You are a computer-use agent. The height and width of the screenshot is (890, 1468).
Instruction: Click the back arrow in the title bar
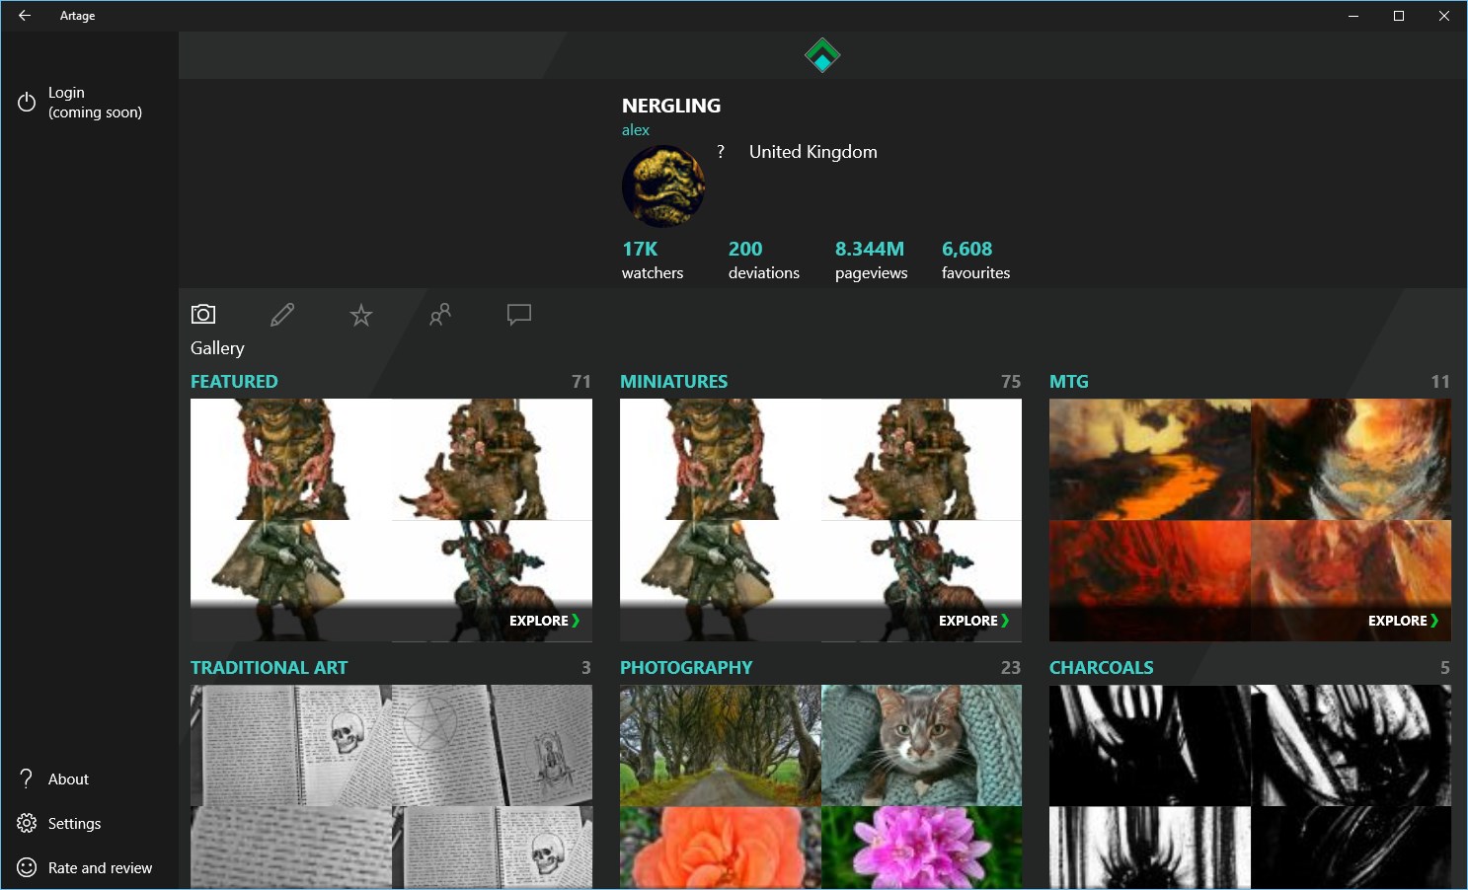pos(24,15)
